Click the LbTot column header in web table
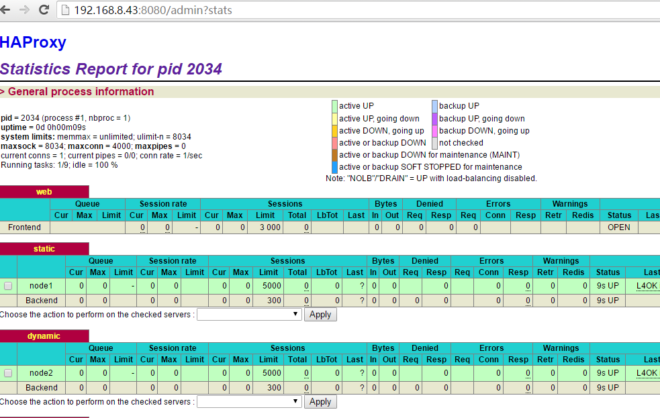Screen dimensions: 660x418 pos(327,215)
